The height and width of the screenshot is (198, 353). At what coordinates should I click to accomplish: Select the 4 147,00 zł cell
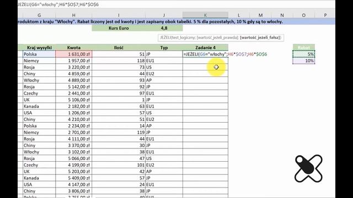pos(73,184)
